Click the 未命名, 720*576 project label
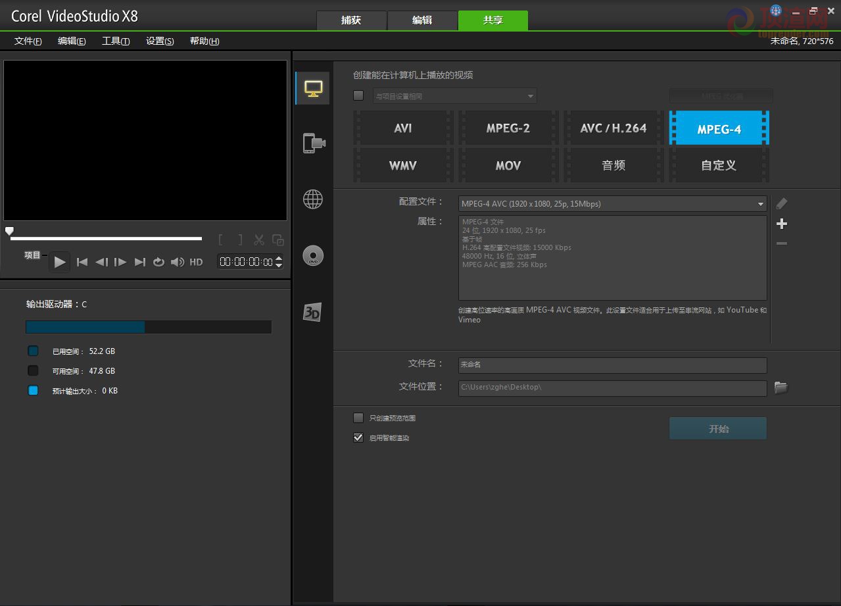This screenshot has height=606, width=841. click(x=802, y=41)
